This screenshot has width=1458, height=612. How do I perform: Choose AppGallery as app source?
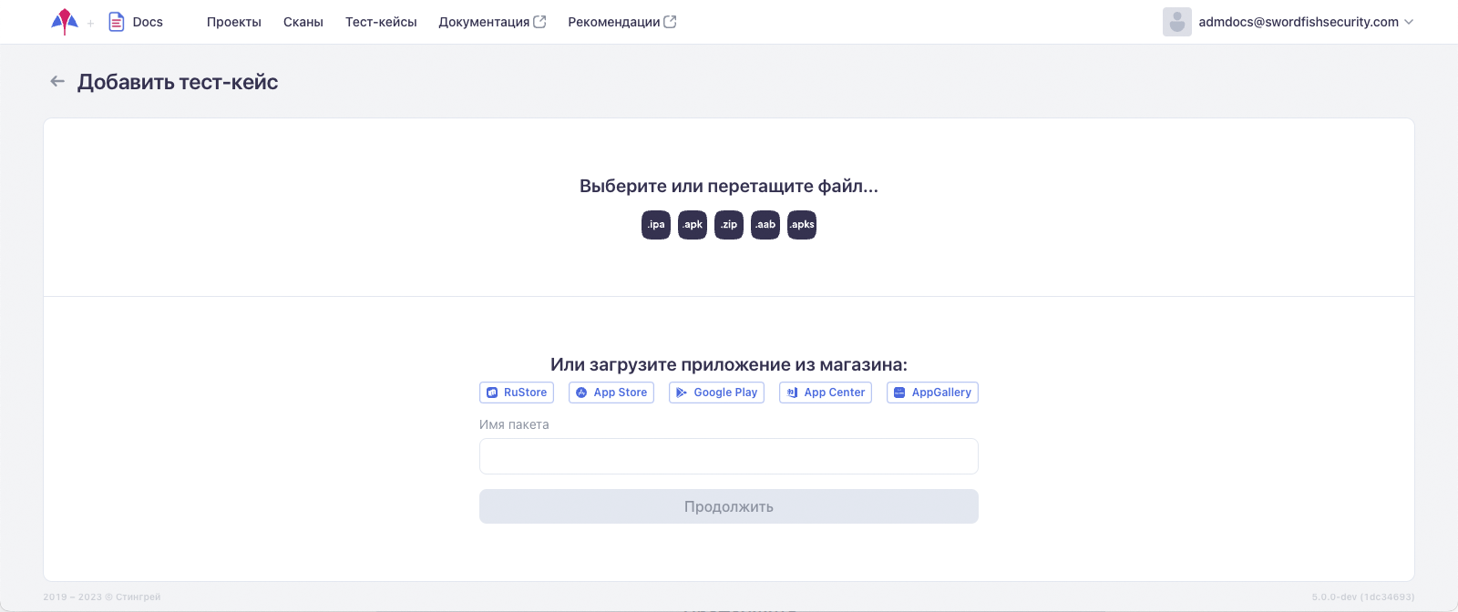[932, 393]
